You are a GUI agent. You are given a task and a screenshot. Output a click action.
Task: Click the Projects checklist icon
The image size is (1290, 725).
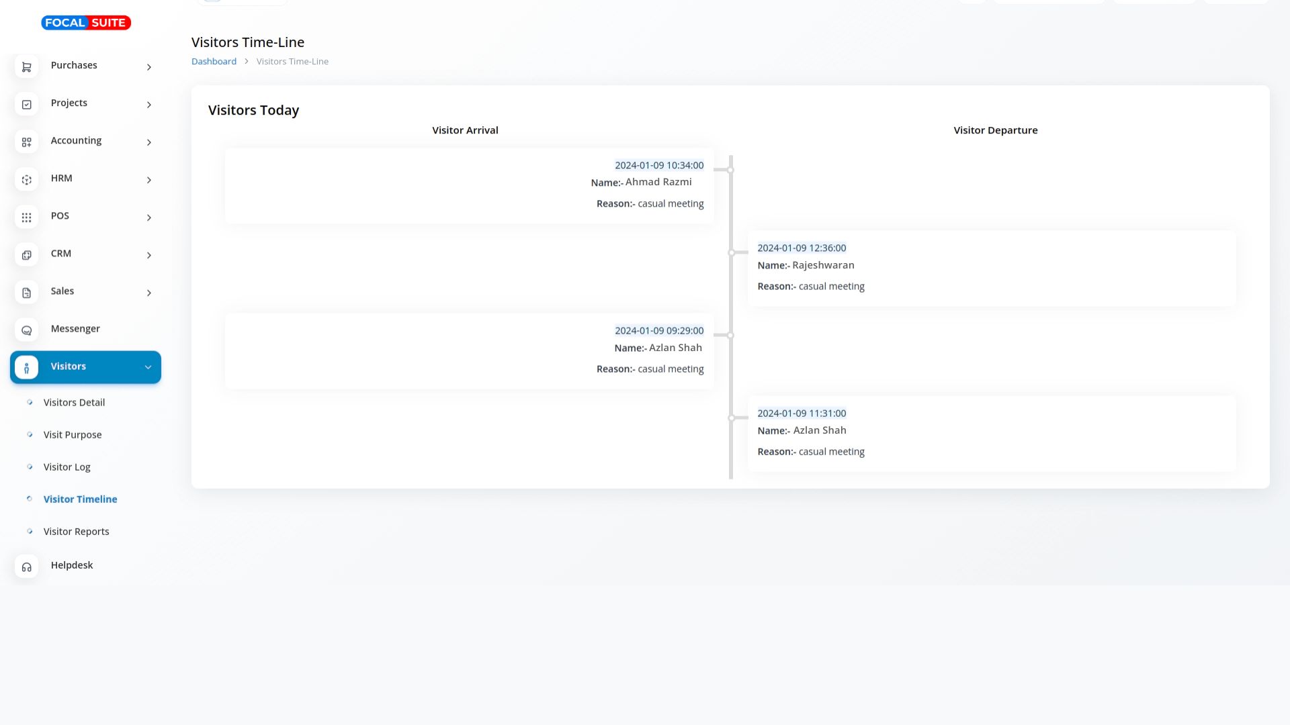click(27, 105)
